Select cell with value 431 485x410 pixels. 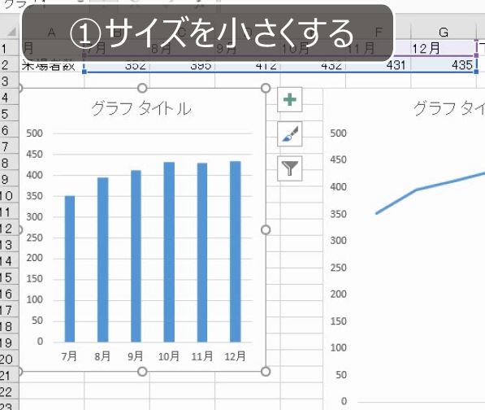378,65
